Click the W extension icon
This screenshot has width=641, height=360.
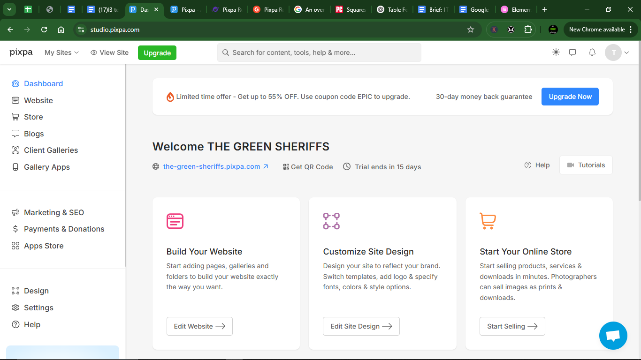[511, 30]
